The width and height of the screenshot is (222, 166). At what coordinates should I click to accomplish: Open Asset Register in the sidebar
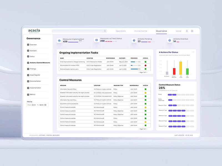pyautogui.click(x=35, y=75)
